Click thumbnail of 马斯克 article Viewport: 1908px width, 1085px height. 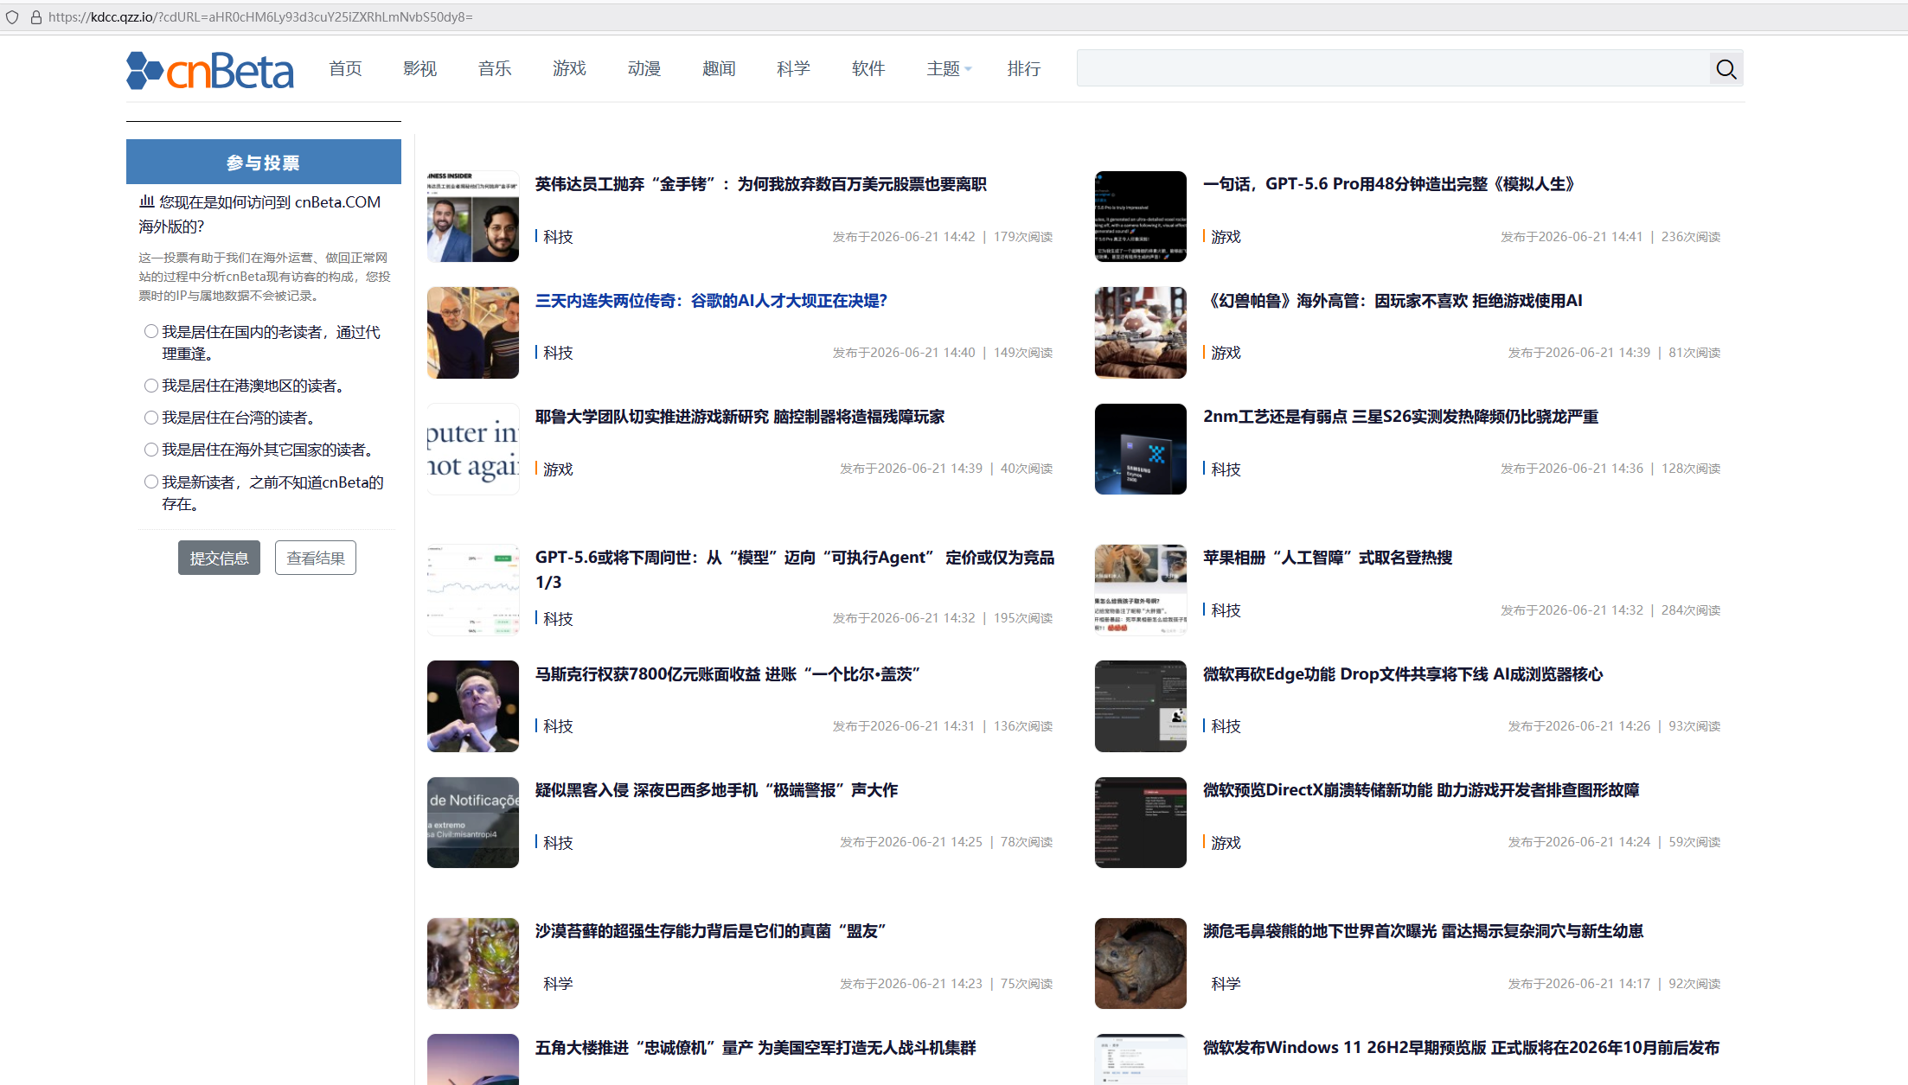[x=473, y=706]
